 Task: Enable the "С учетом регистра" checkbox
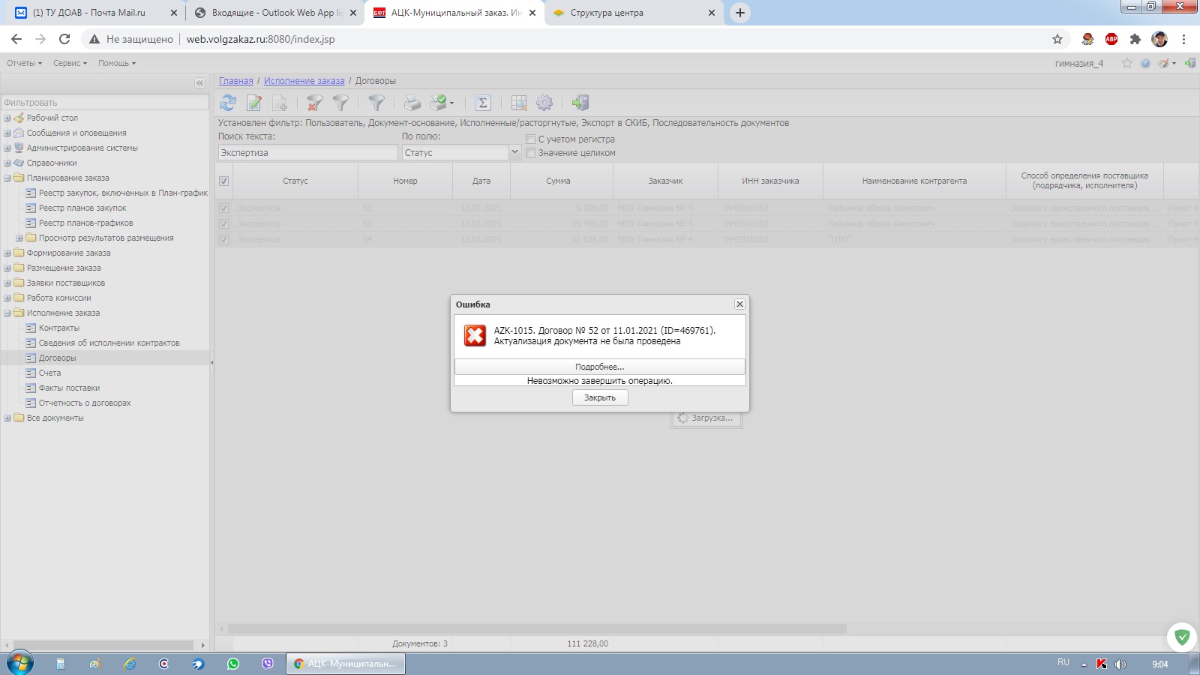(x=530, y=139)
